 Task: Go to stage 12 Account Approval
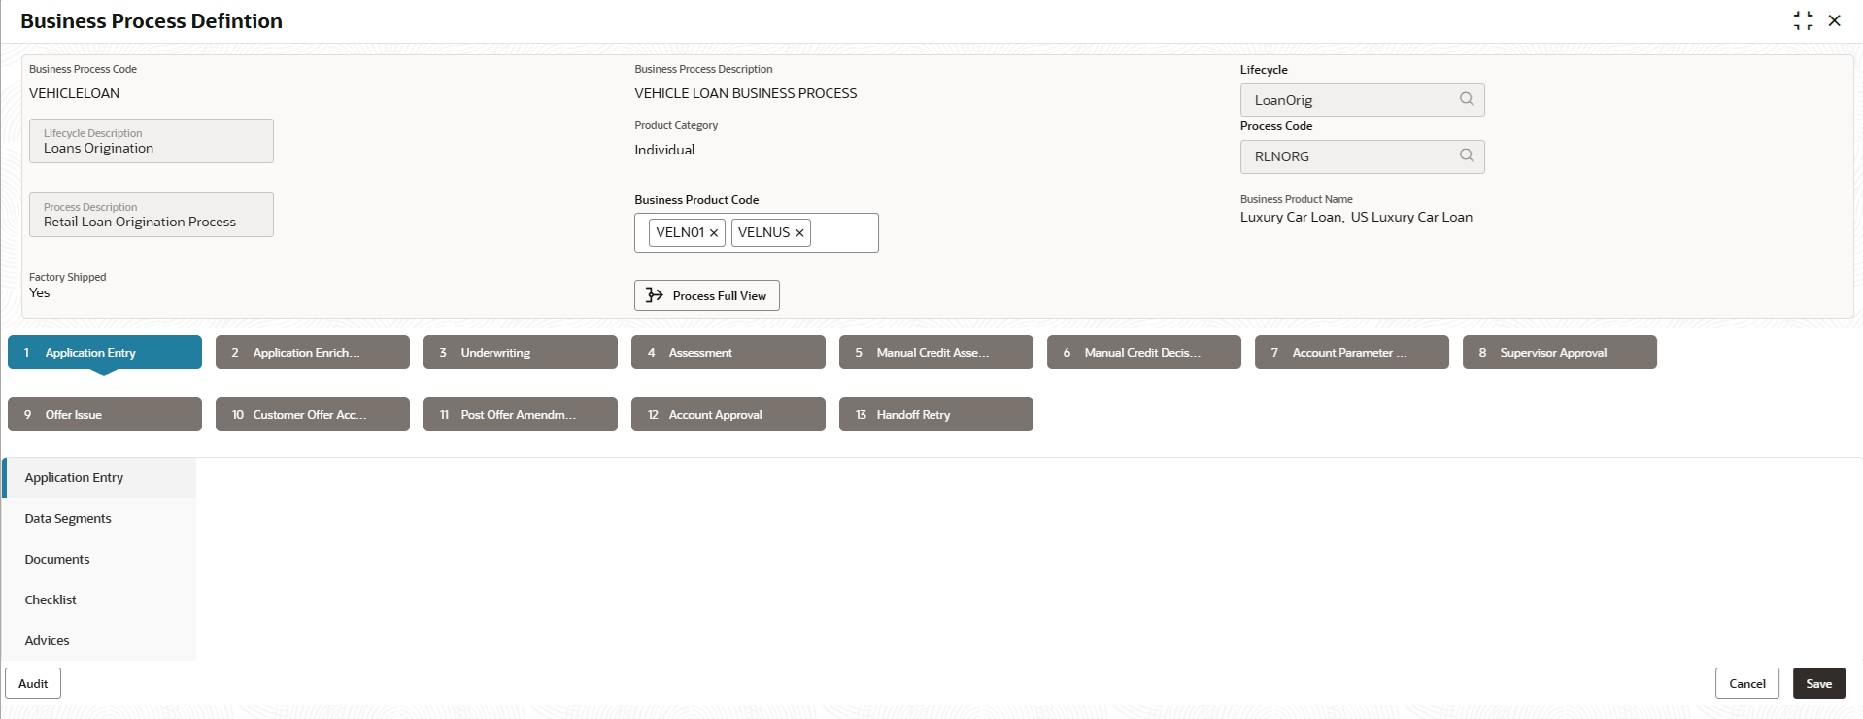click(728, 415)
